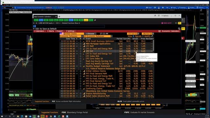This screenshot has height=118, width=210.
Task: Select the Weekly view radio button
Action: (143, 36)
